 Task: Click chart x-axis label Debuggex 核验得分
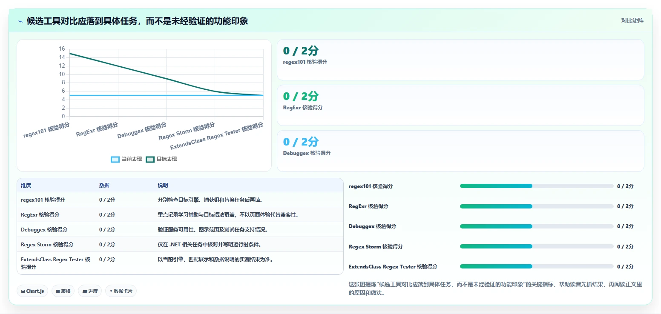coord(142,131)
